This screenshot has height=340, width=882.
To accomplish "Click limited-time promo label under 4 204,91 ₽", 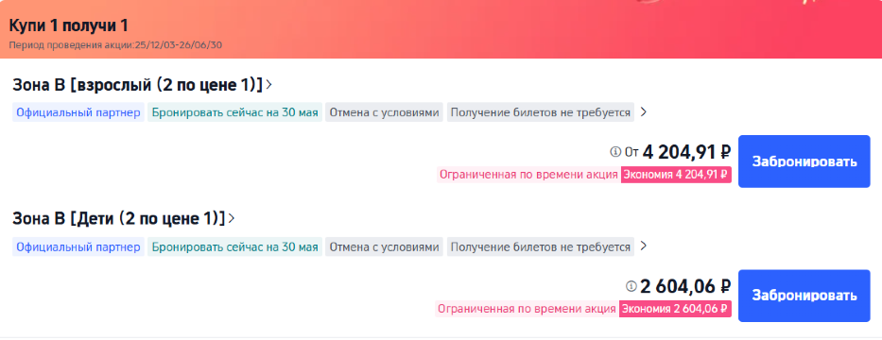I will [x=528, y=175].
